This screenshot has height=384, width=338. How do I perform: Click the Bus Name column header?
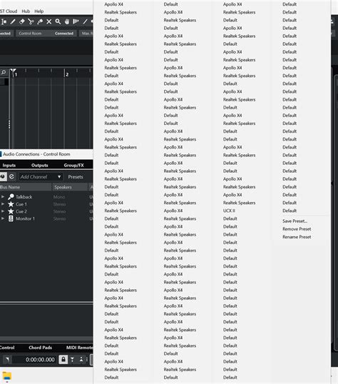(x=26, y=187)
